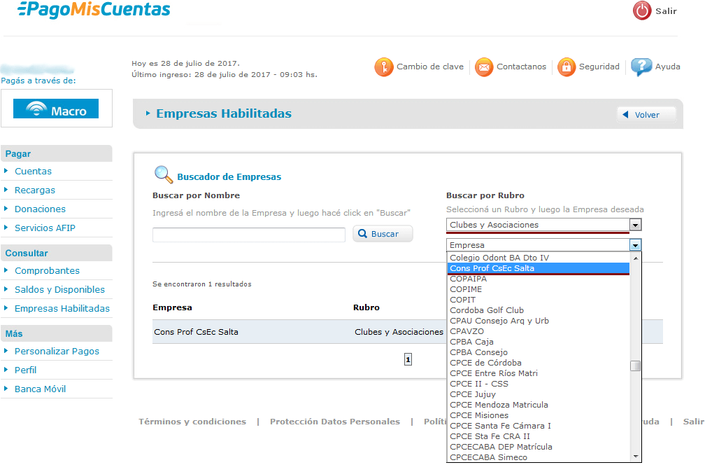The height and width of the screenshot is (465, 705).
Task: Collapse the Empresa dropdown arrow
Action: coord(634,245)
